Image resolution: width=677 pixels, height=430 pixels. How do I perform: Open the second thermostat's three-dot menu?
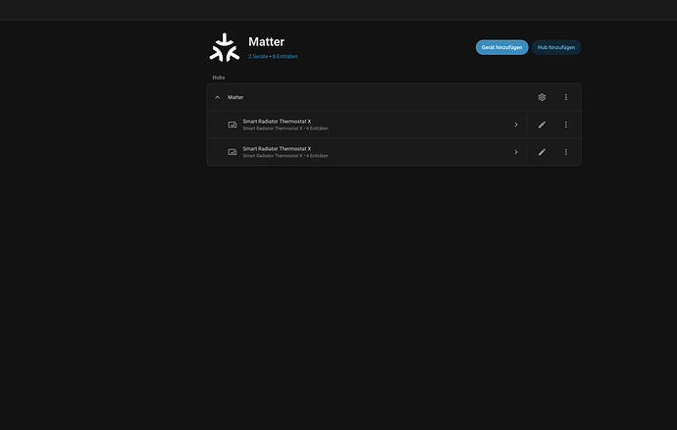pos(566,152)
